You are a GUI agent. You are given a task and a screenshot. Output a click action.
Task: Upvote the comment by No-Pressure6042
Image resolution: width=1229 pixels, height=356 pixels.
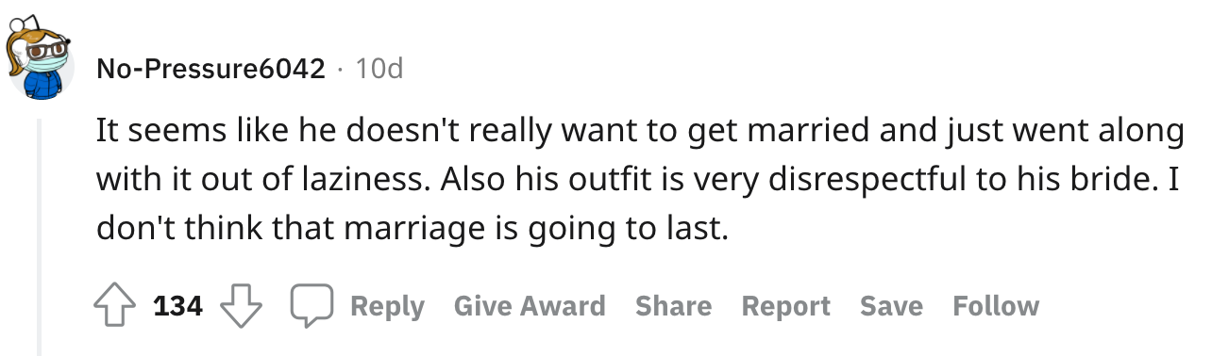114,306
